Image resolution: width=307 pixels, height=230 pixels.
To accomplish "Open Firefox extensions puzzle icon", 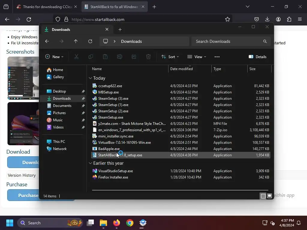I will click(289, 19).
